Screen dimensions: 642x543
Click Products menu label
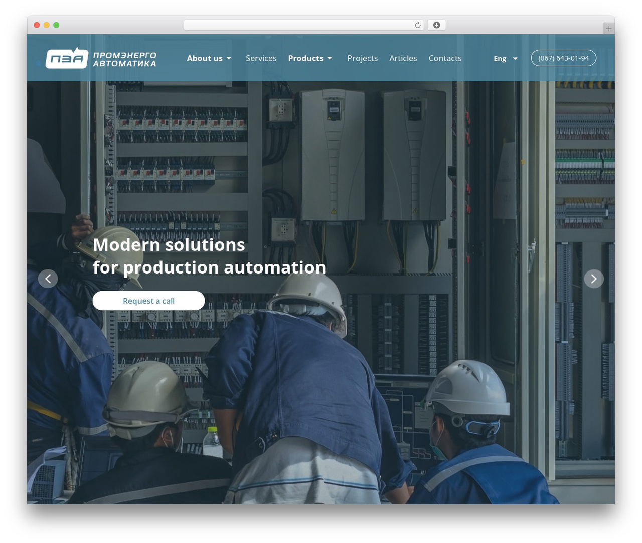tap(305, 58)
